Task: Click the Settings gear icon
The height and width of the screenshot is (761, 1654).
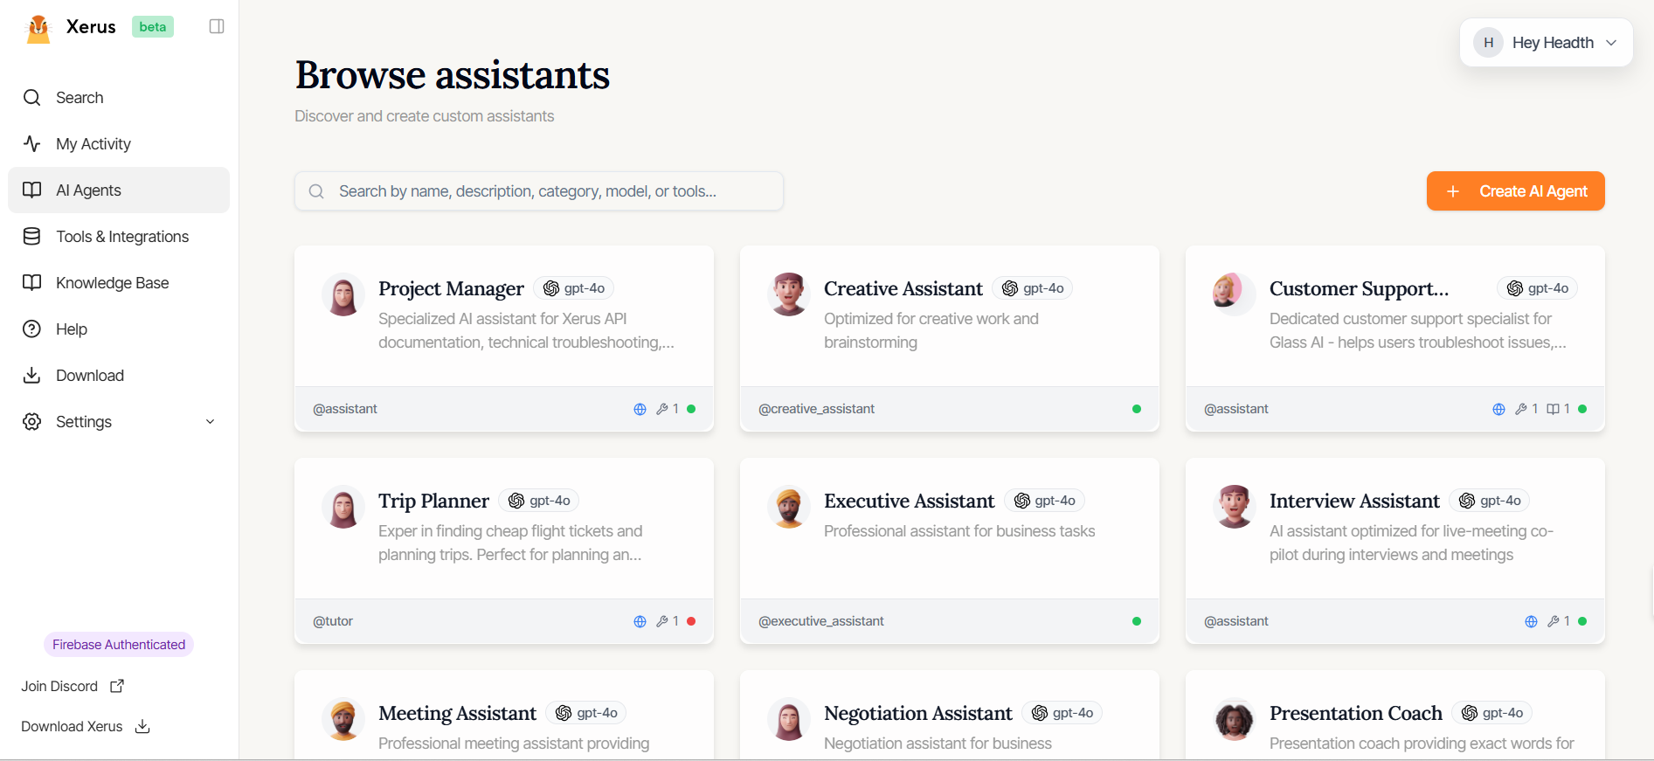Action: point(32,422)
